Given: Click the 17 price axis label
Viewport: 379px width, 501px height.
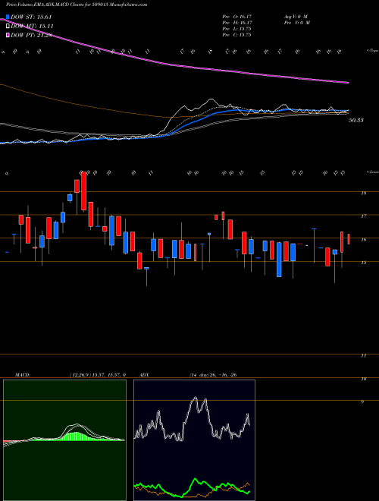Looking at the screenshot, I should [363, 216].
